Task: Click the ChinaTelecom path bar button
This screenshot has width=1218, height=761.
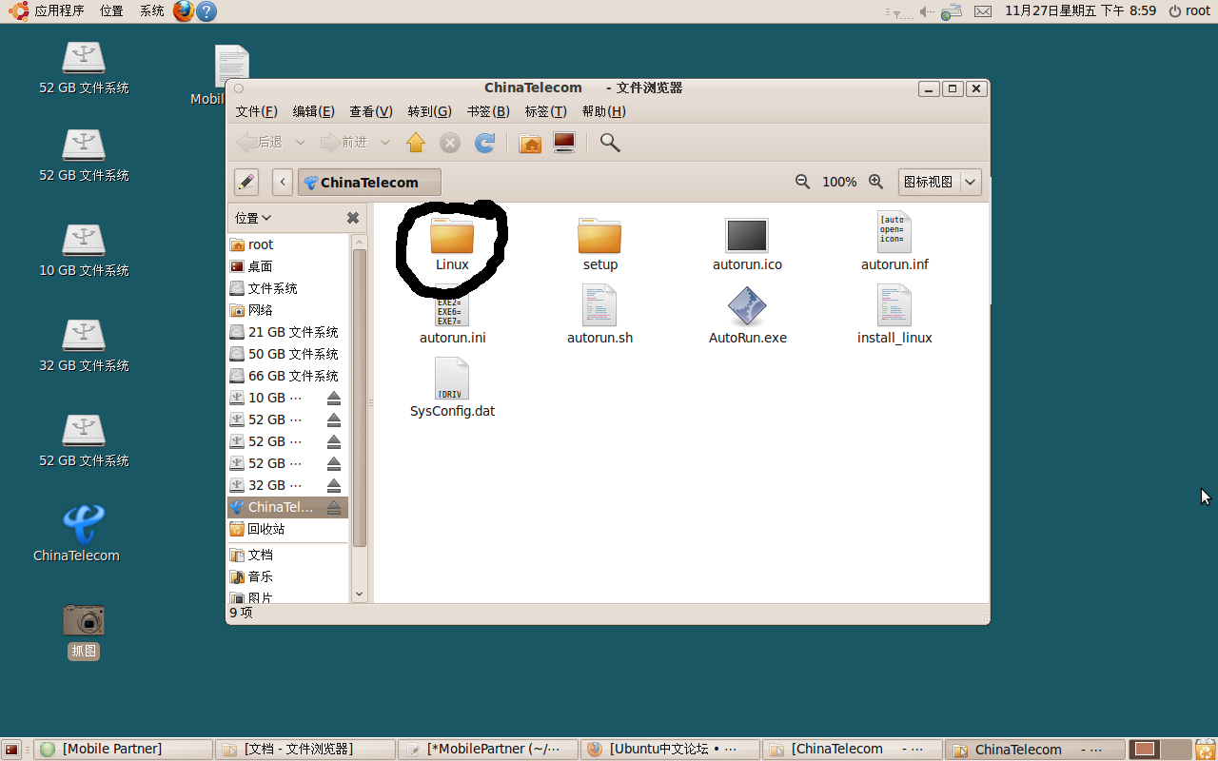Action: click(x=369, y=182)
